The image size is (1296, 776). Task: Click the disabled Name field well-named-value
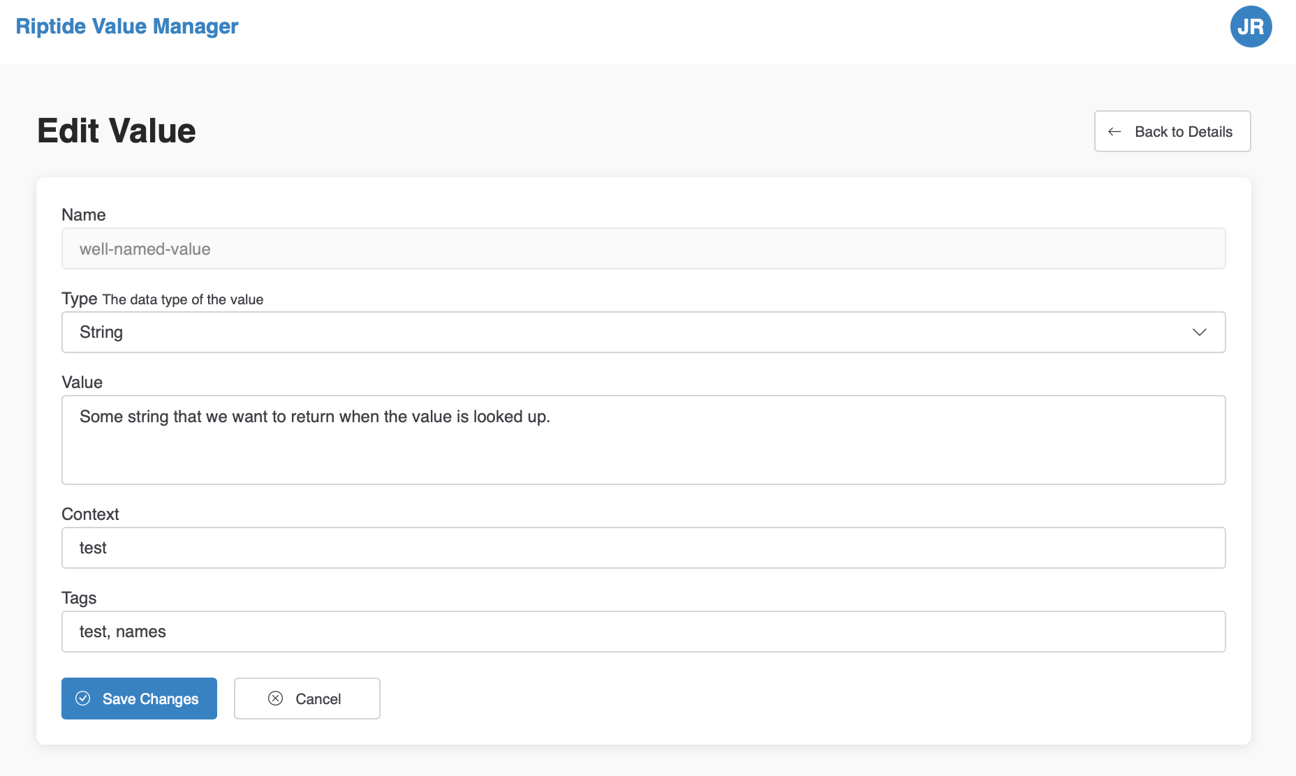(642, 249)
